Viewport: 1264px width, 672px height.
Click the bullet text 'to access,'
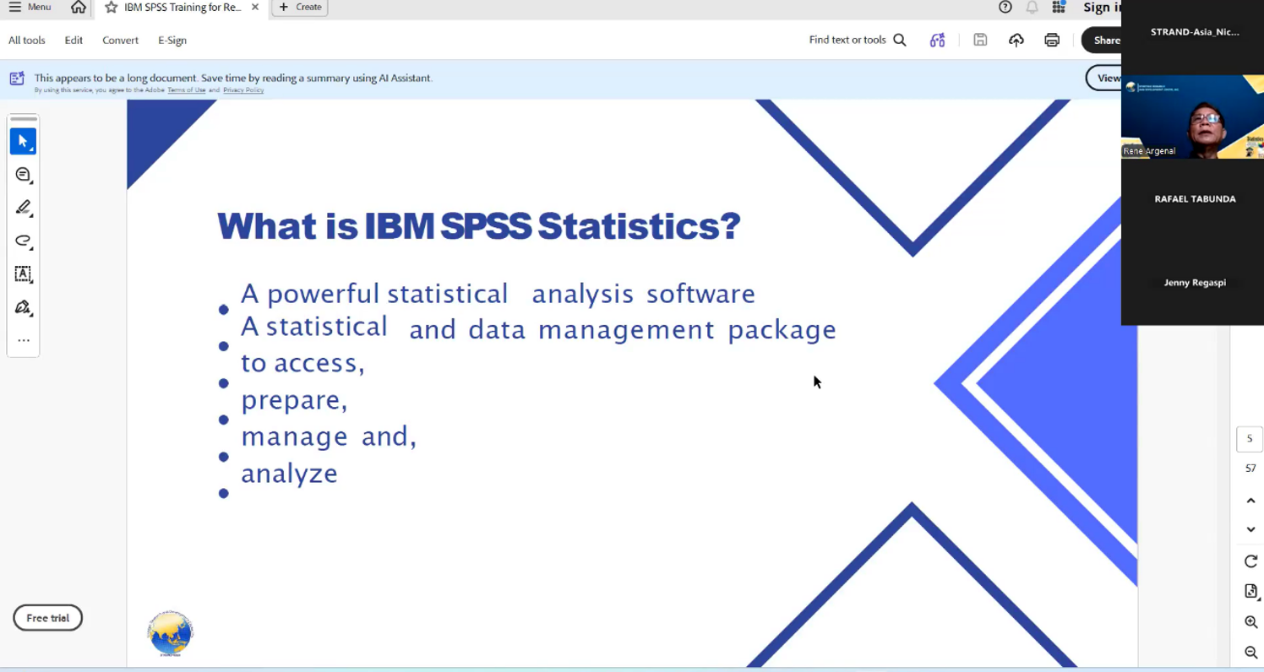click(x=302, y=363)
